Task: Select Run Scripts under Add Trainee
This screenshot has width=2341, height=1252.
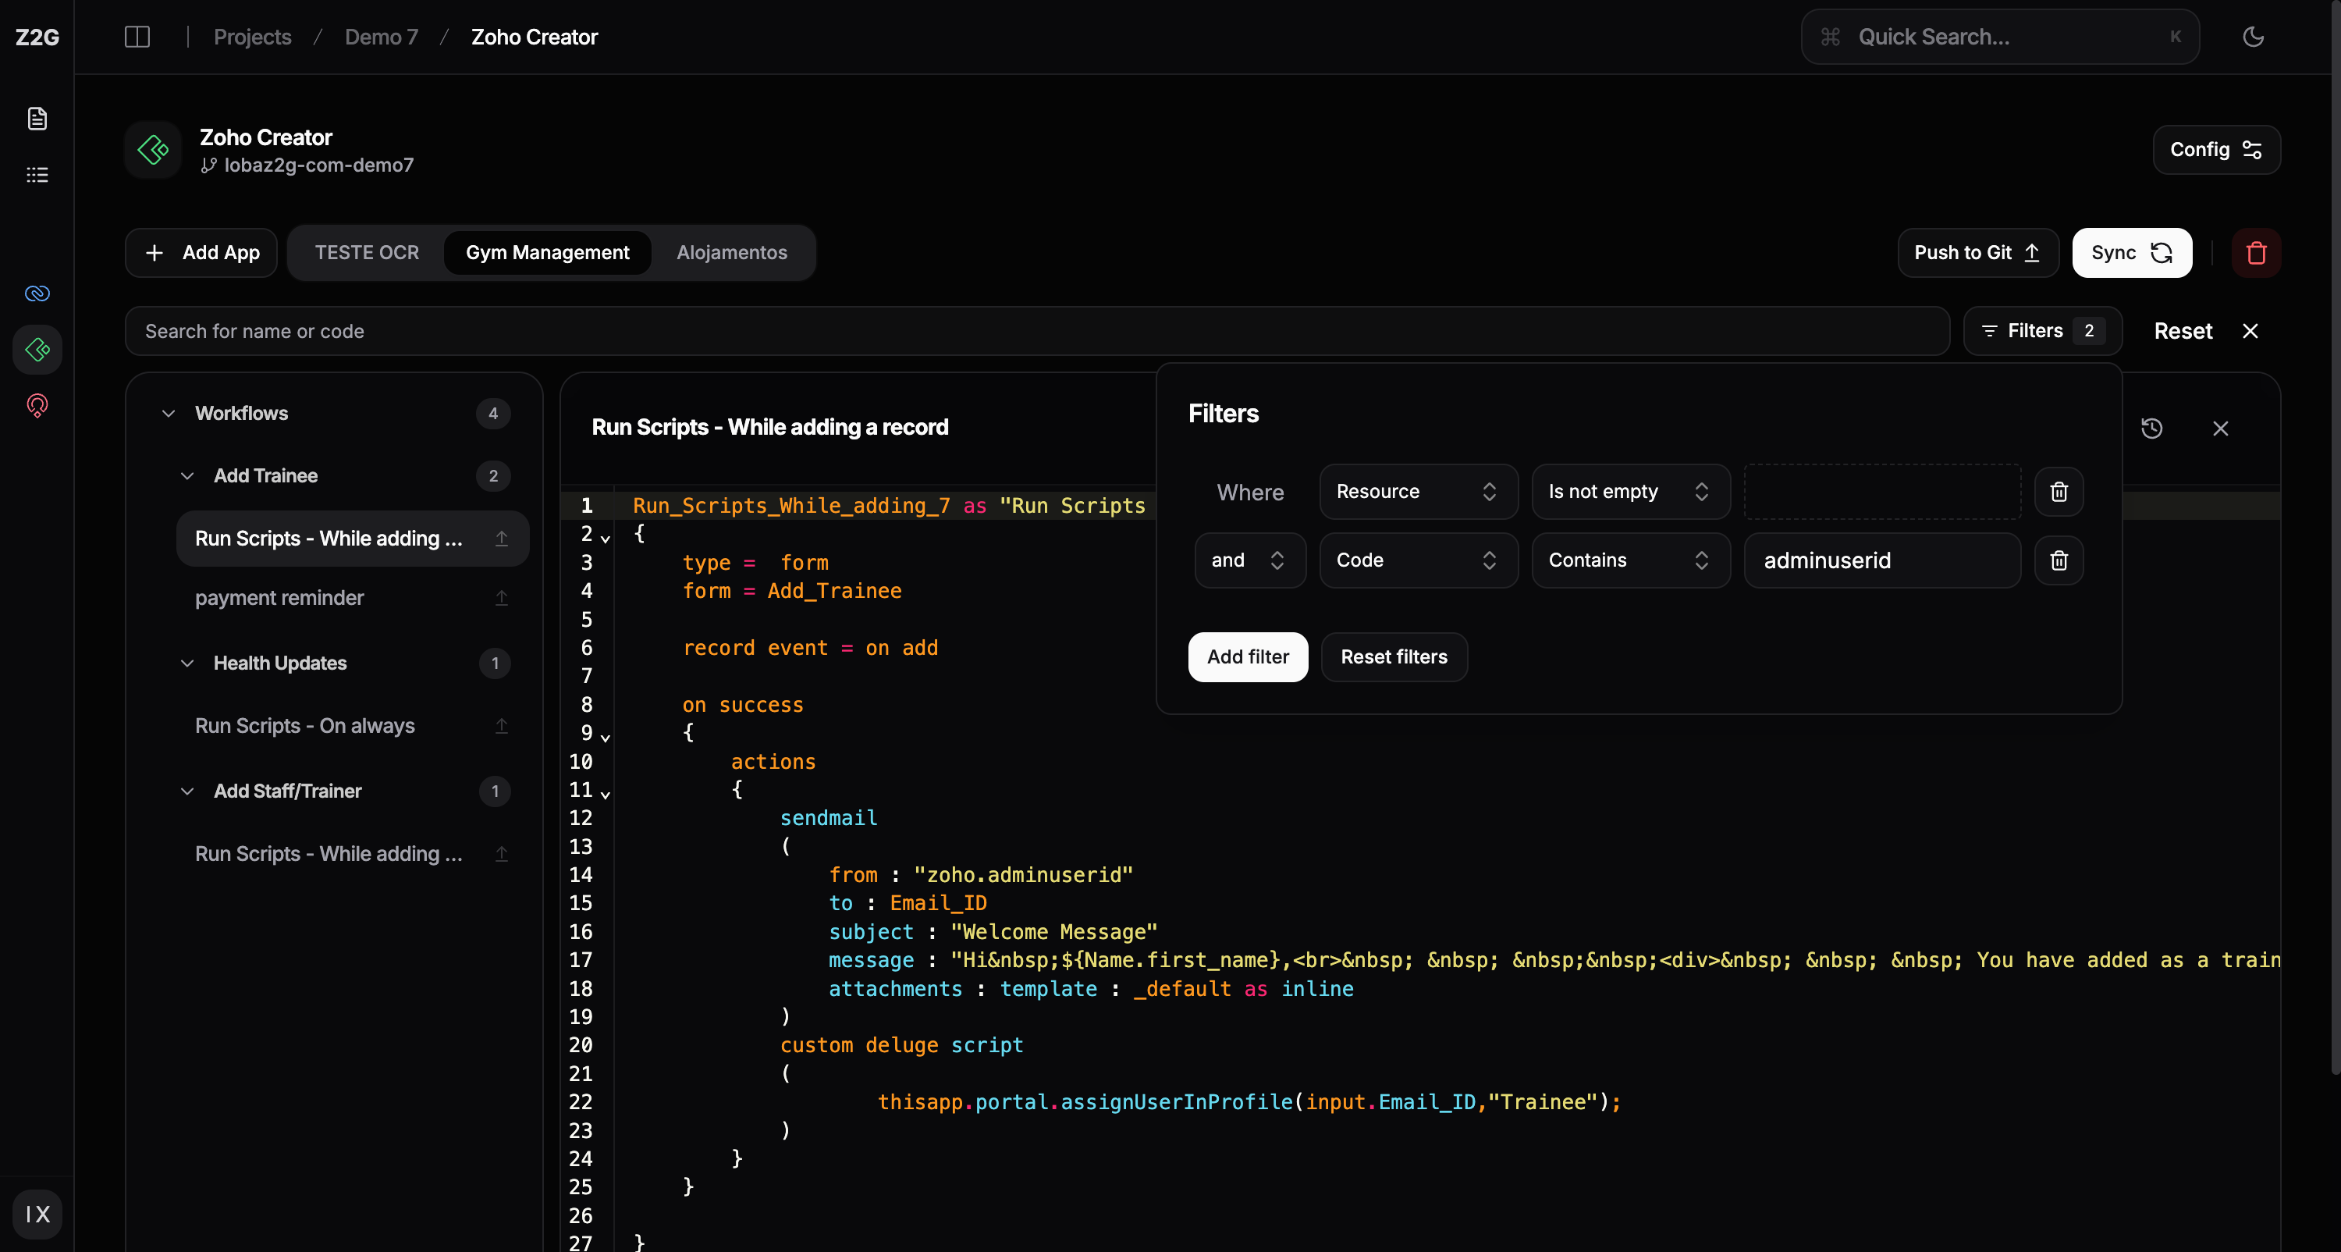Action: coord(353,539)
